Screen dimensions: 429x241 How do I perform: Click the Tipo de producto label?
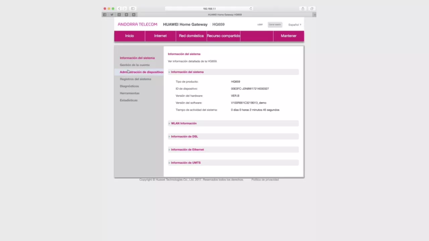pos(187,82)
